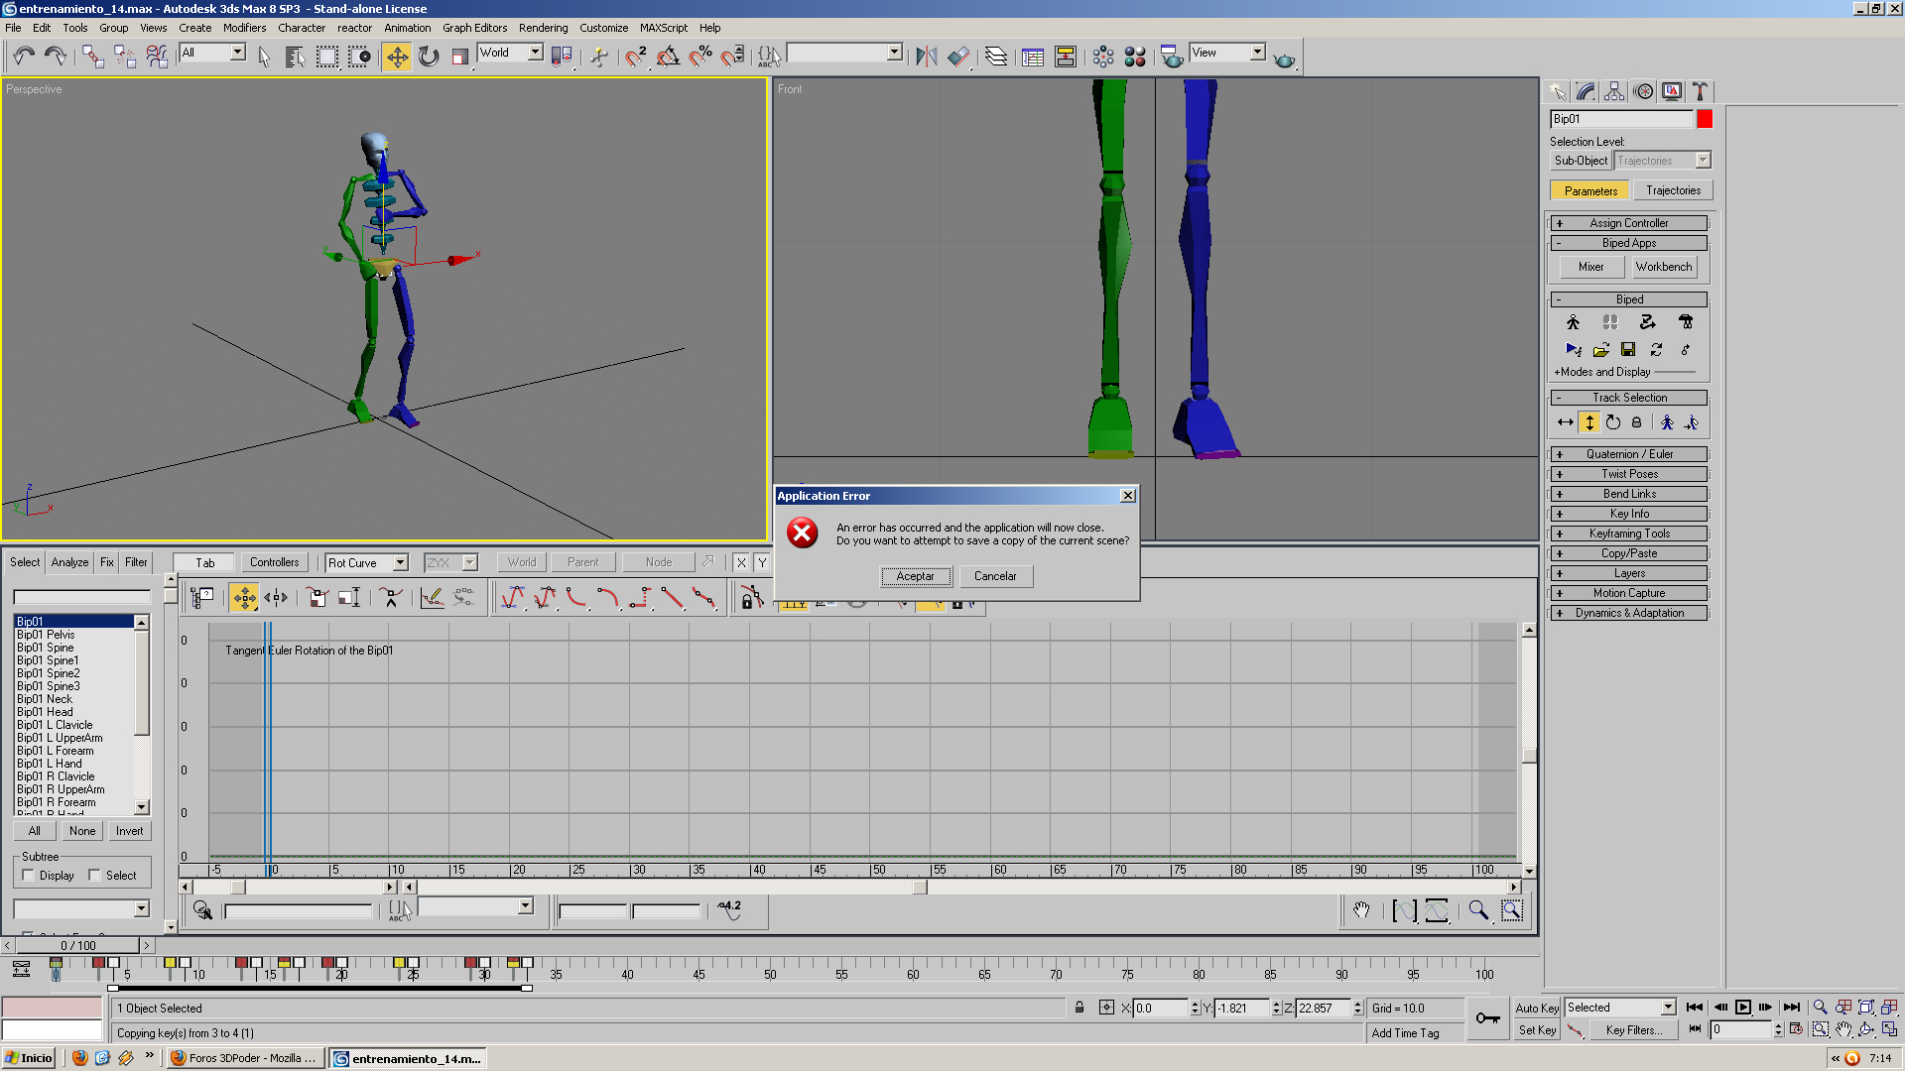Image resolution: width=1905 pixels, height=1071 pixels.
Task: Click the Zoom Region icon in curve editor
Action: coord(1511,910)
